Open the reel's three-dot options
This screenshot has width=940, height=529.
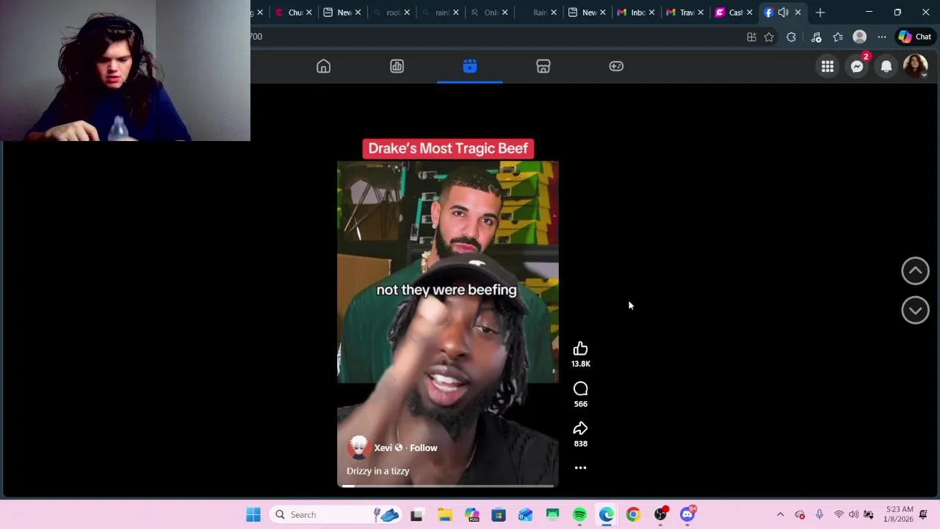580,467
